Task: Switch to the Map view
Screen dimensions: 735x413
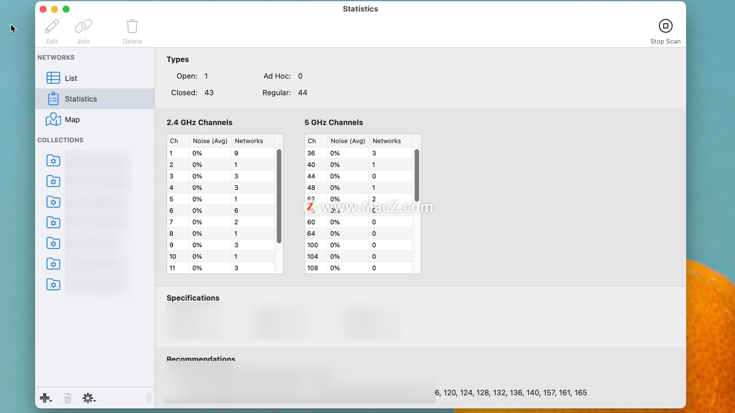Action: 95,119
